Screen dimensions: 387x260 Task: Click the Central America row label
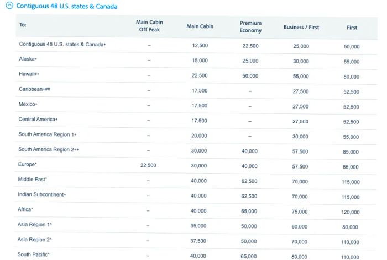point(38,120)
